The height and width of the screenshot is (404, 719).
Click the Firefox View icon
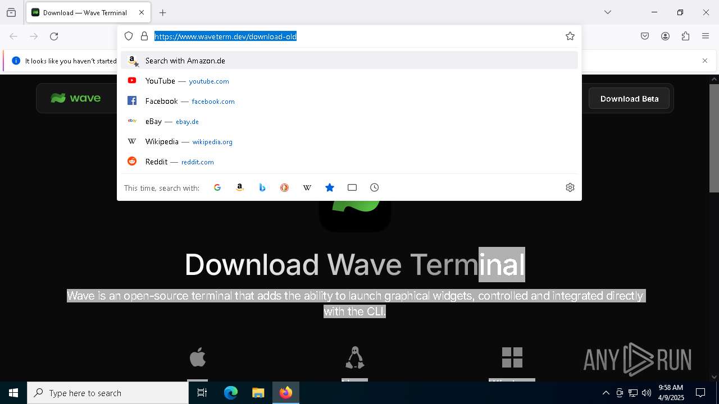(x=11, y=12)
